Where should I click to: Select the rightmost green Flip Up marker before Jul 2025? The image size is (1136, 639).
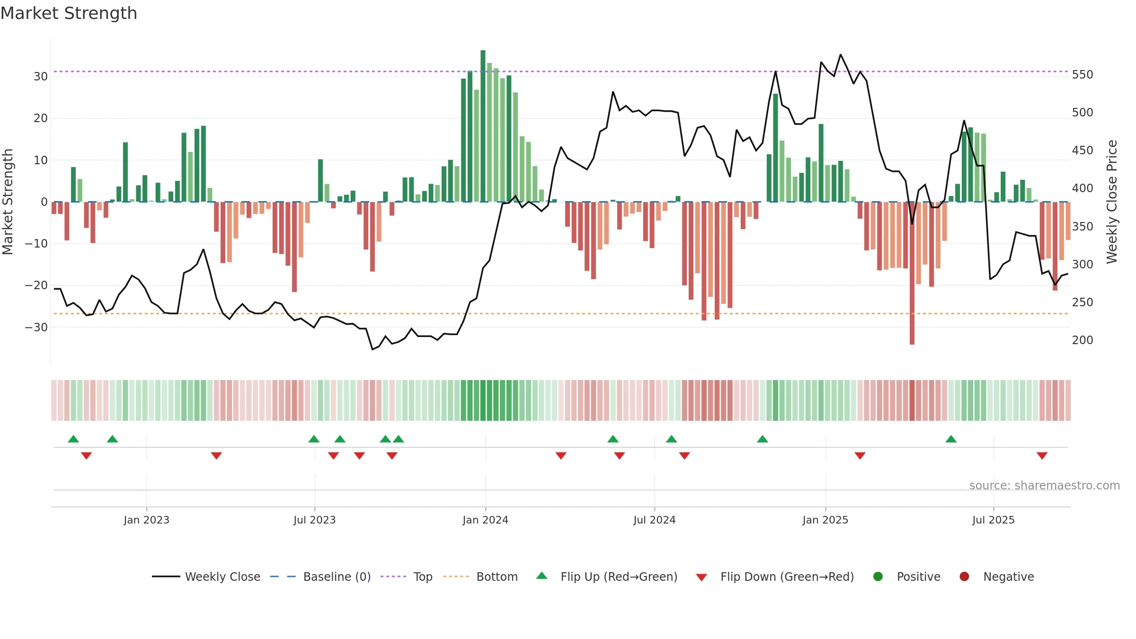point(951,439)
